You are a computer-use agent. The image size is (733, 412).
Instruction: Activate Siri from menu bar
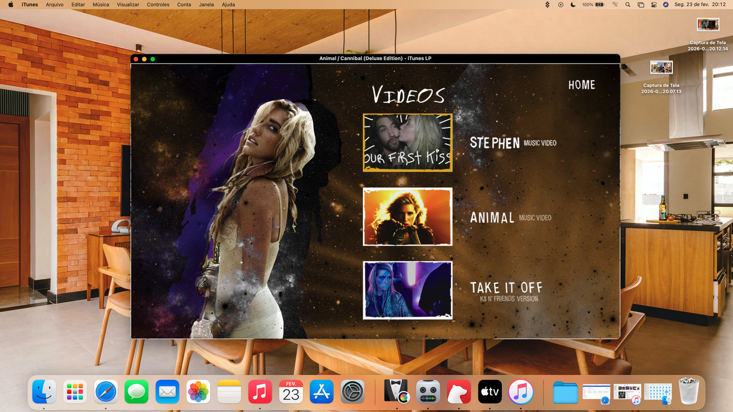665,5
